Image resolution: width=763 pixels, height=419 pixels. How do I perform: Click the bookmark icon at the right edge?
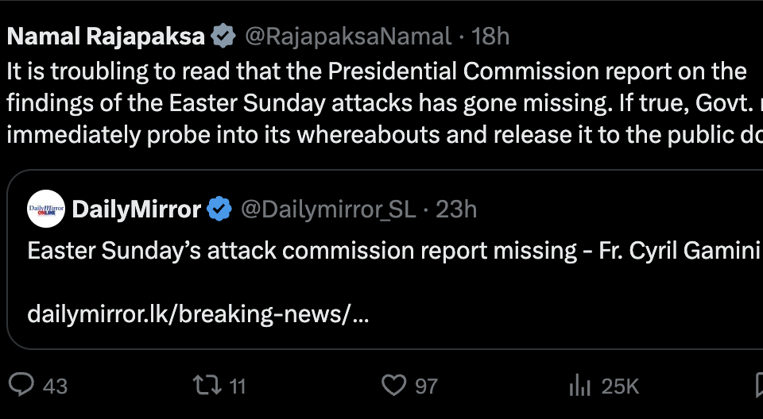[758, 386]
